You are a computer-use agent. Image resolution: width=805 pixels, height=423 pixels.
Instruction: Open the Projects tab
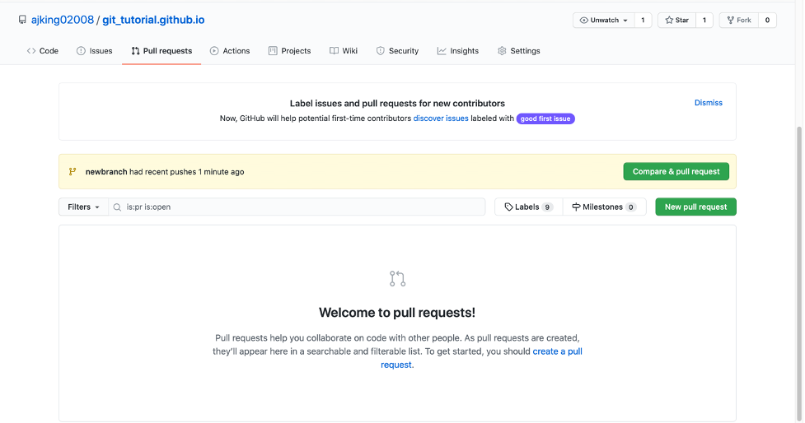(x=290, y=51)
